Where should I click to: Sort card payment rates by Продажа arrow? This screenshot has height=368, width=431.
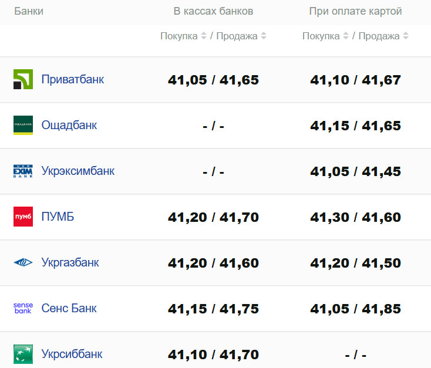tap(406, 36)
